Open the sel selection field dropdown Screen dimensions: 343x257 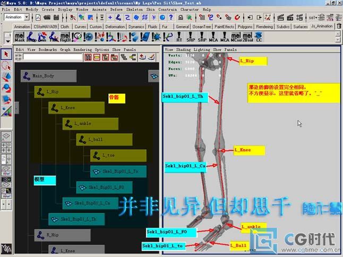pos(313,17)
